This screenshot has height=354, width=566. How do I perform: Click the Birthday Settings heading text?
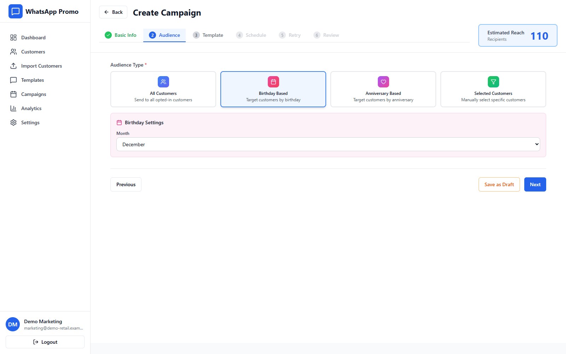tap(144, 122)
